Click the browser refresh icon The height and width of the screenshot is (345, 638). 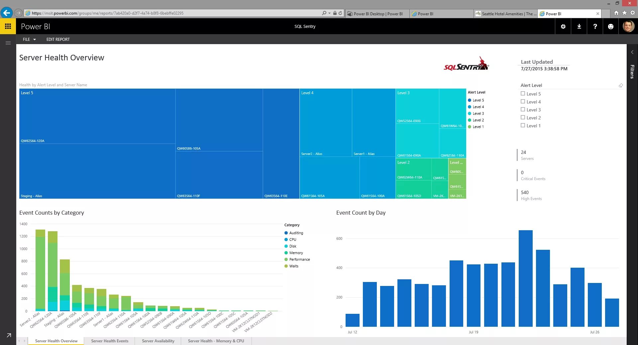click(340, 13)
